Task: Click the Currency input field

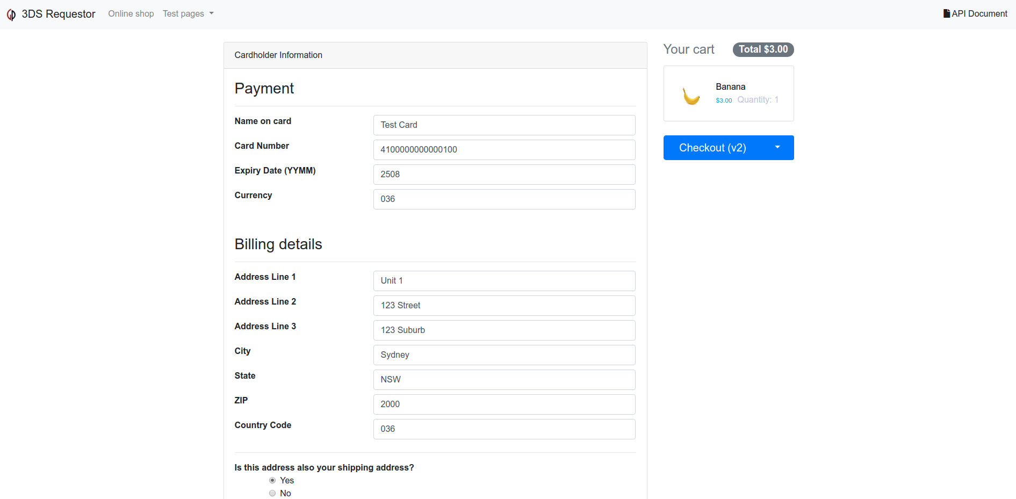Action: (504, 199)
